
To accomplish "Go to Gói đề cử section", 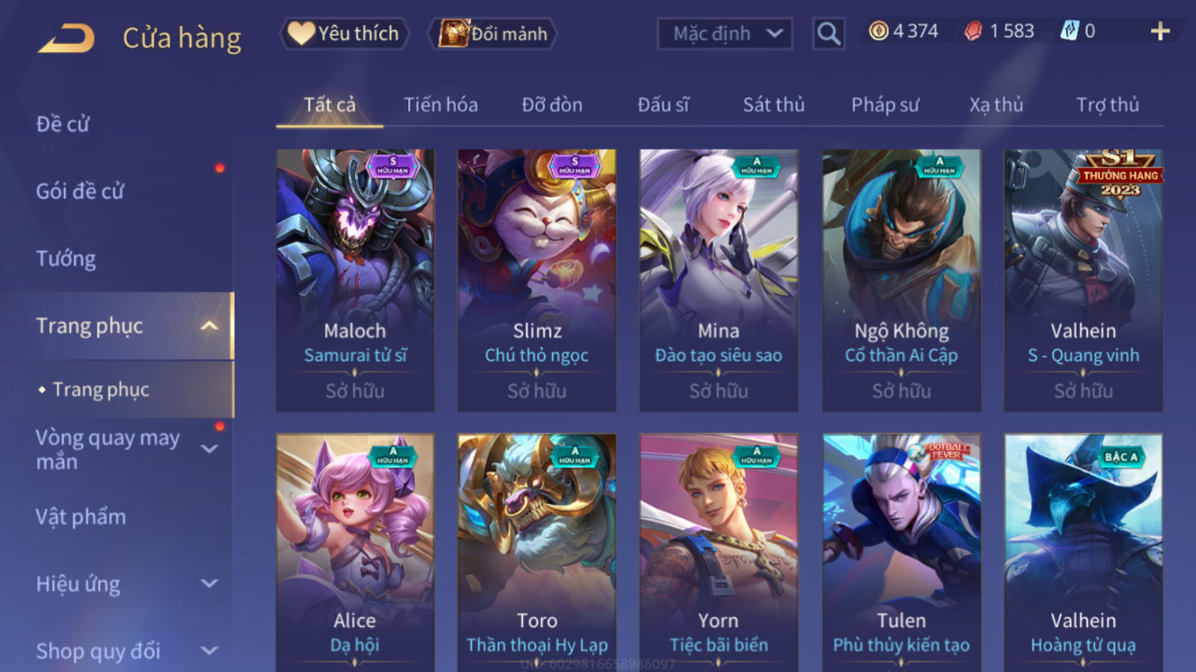I will 80,191.
